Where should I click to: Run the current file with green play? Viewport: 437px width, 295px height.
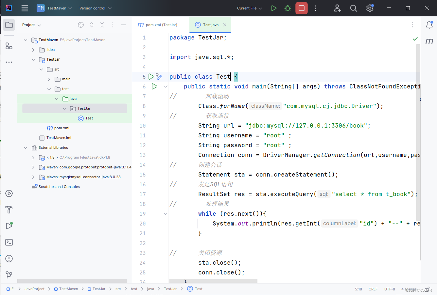click(x=274, y=8)
